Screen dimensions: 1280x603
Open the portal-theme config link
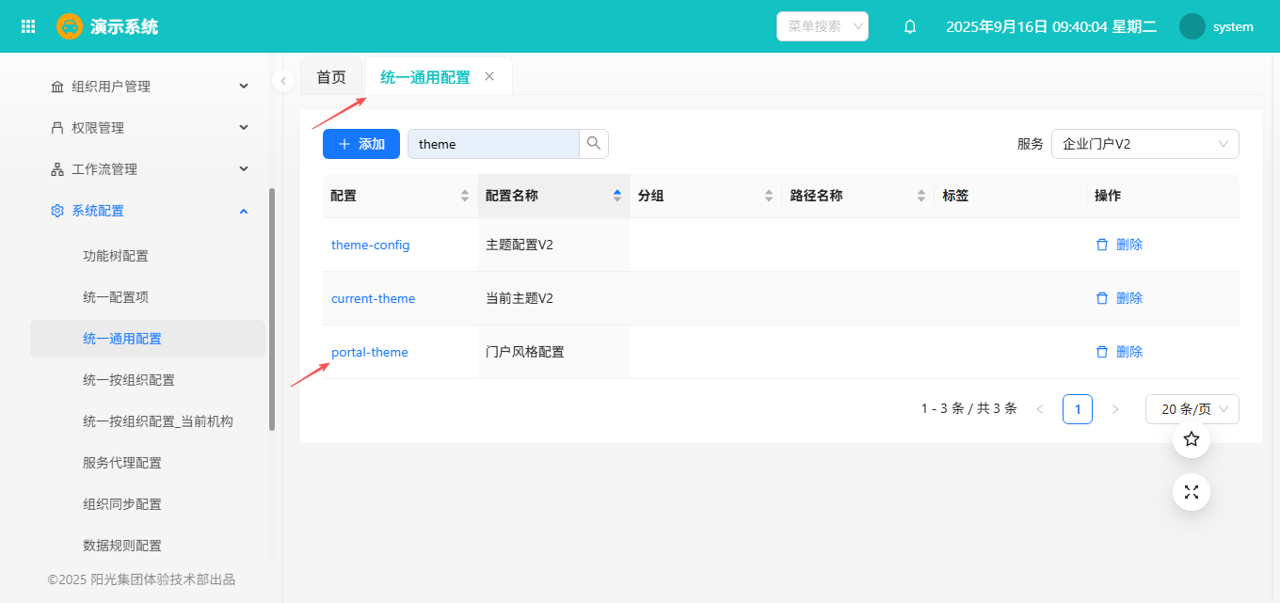(x=370, y=352)
